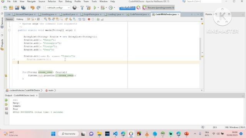This screenshot has width=246, height=138.
Task: Click the New Project toolbar icon
Action: [11, 8]
